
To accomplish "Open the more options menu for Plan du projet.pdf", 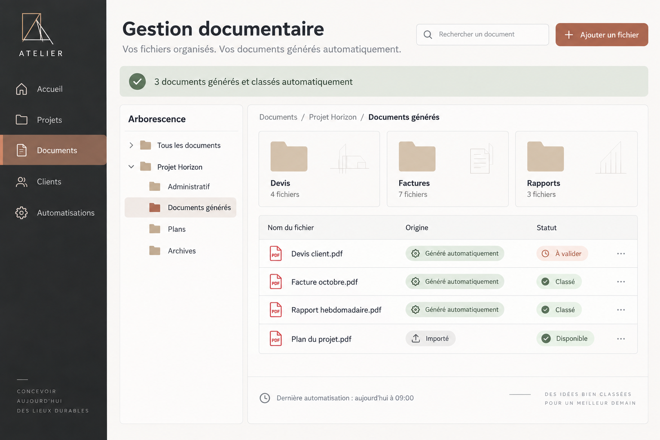I will (621, 339).
